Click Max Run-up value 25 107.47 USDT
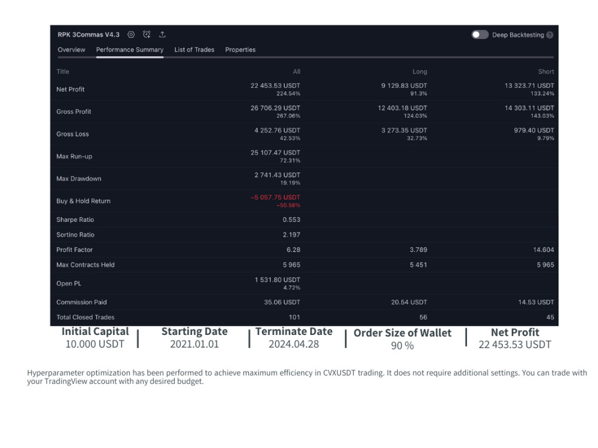This screenshot has width=598, height=448. (x=275, y=153)
